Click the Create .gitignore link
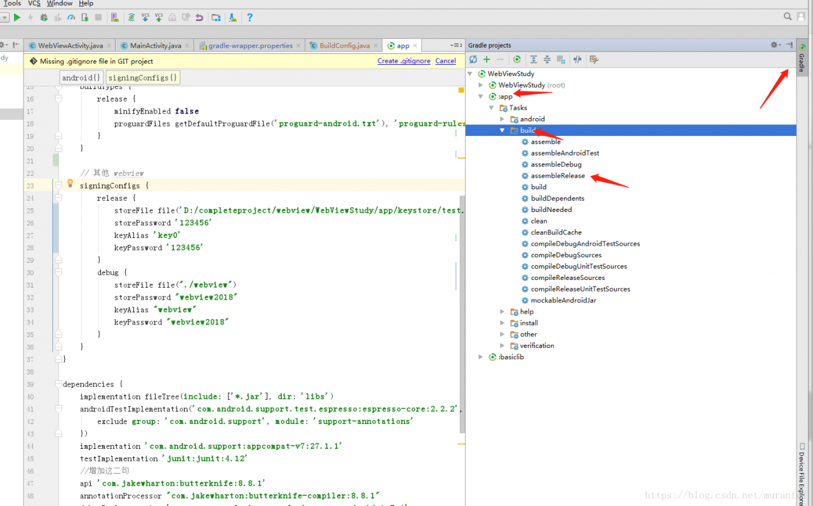This screenshot has width=813, height=506. pos(403,61)
